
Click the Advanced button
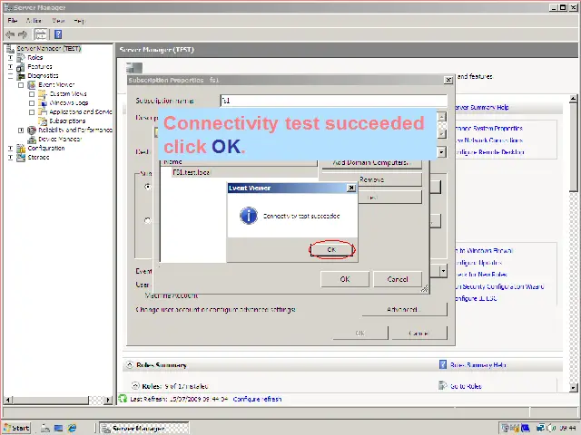click(403, 310)
